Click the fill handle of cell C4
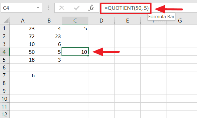197x118 pixels. point(88,55)
